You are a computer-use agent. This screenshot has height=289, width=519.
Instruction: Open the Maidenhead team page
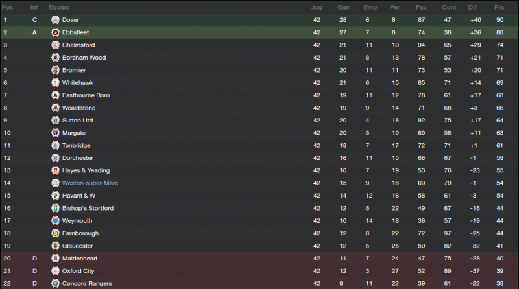click(x=80, y=259)
